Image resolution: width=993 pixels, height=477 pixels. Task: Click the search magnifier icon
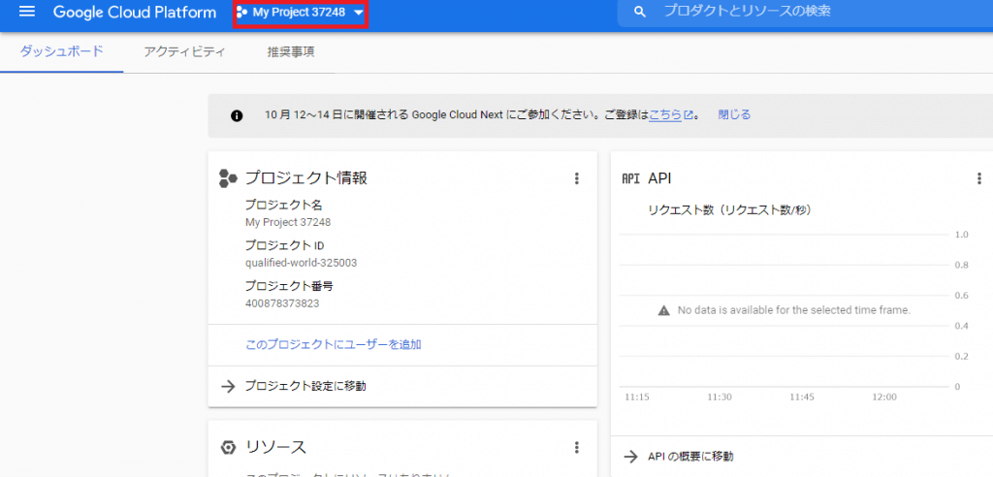coord(640,12)
